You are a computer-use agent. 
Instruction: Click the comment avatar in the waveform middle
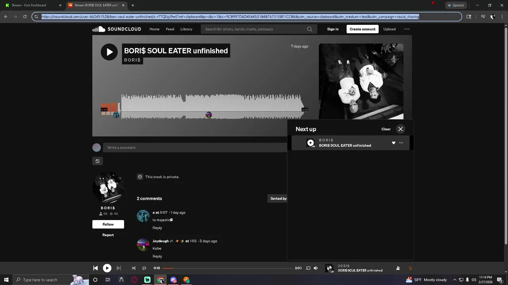(x=208, y=115)
